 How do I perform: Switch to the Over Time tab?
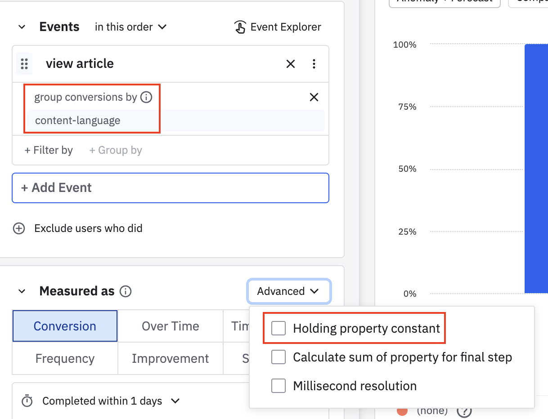tap(170, 326)
